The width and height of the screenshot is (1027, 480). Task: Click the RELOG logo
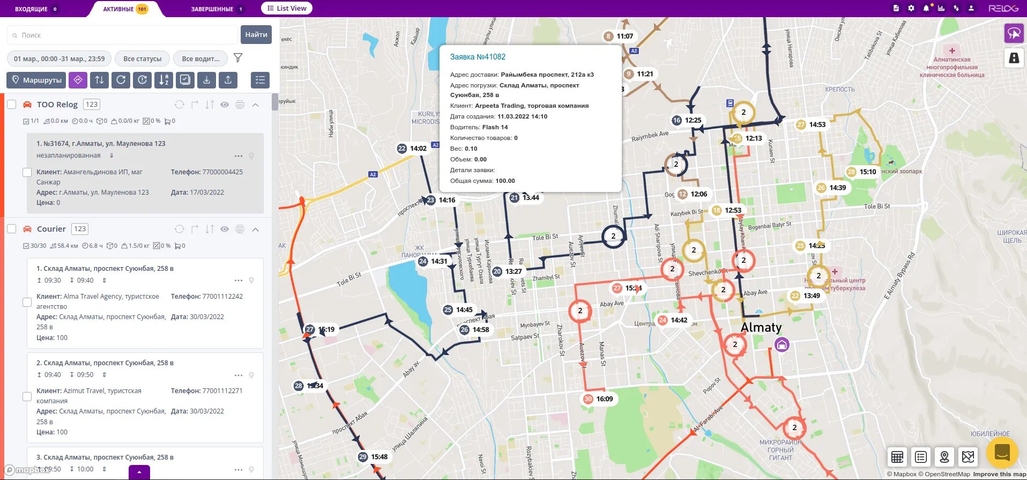click(1003, 8)
